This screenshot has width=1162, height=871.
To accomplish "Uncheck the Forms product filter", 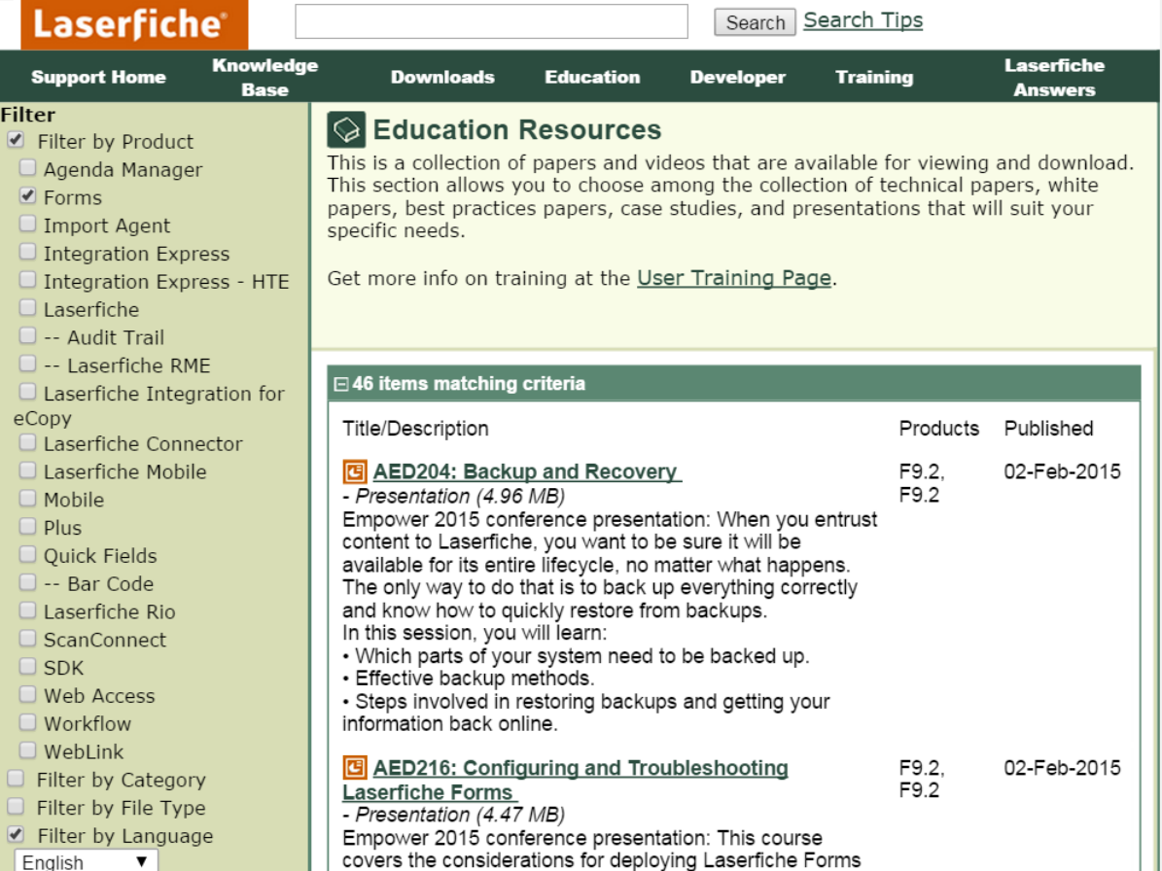I will (x=27, y=195).
